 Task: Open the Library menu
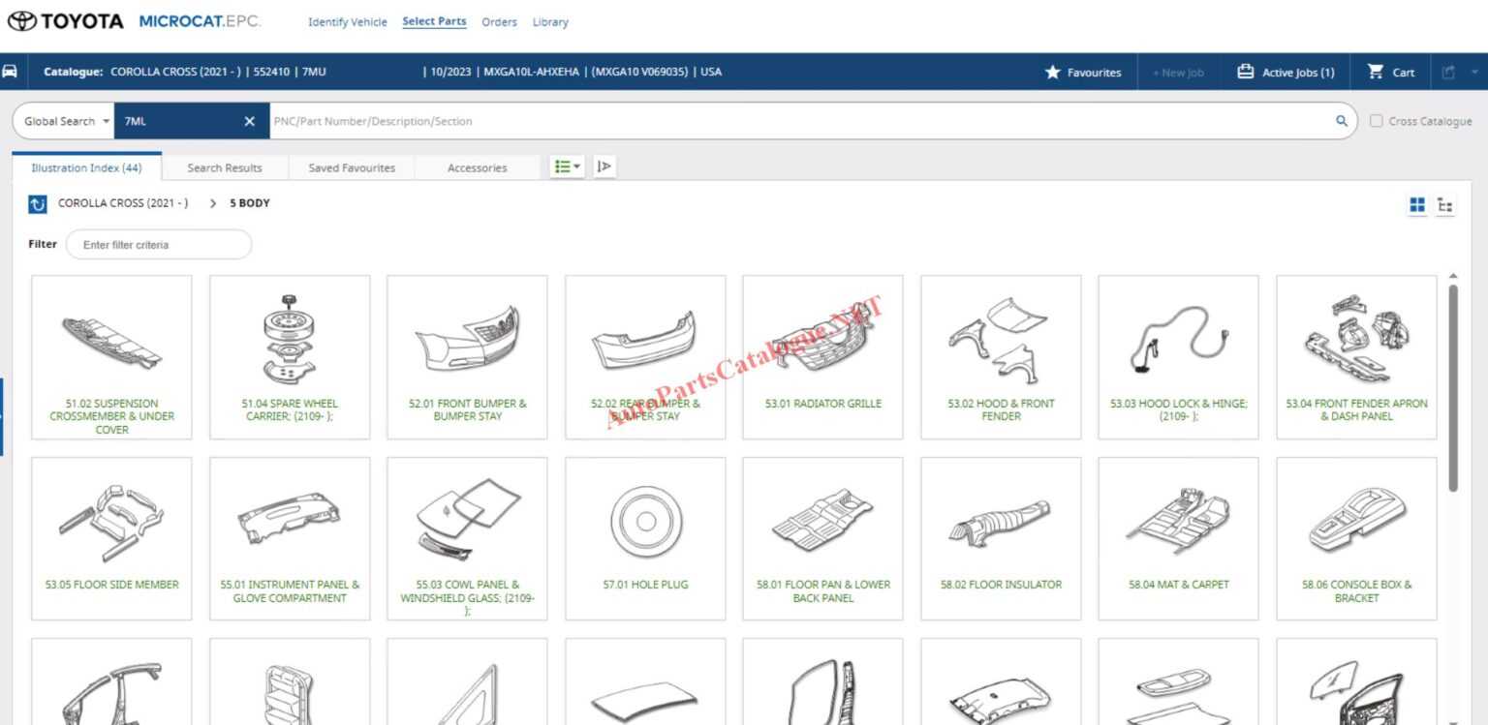click(550, 21)
